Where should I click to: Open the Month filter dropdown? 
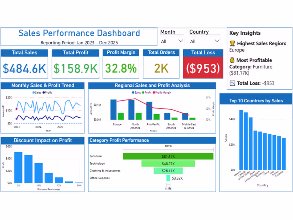[x=172, y=41]
